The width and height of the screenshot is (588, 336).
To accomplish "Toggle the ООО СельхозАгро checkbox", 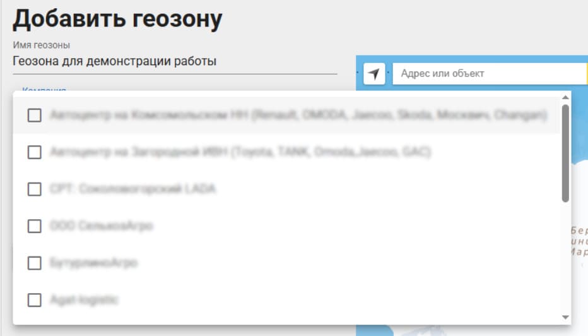I will tap(35, 226).
